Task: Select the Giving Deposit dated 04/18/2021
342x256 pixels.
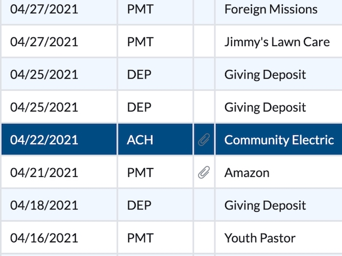Action: pos(265,205)
